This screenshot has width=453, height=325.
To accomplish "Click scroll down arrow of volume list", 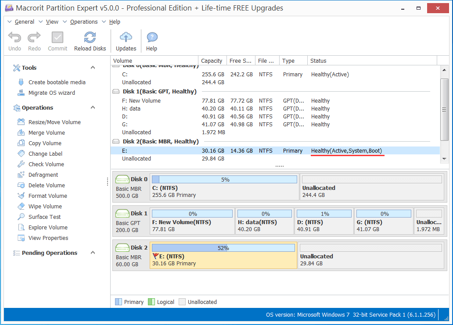I will (x=444, y=159).
